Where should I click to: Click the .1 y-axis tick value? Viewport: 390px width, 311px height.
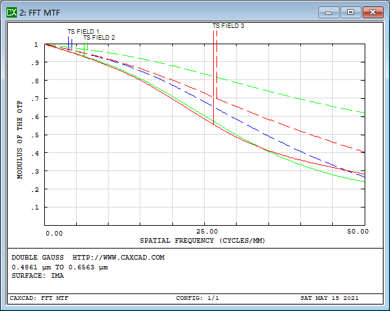coord(35,208)
